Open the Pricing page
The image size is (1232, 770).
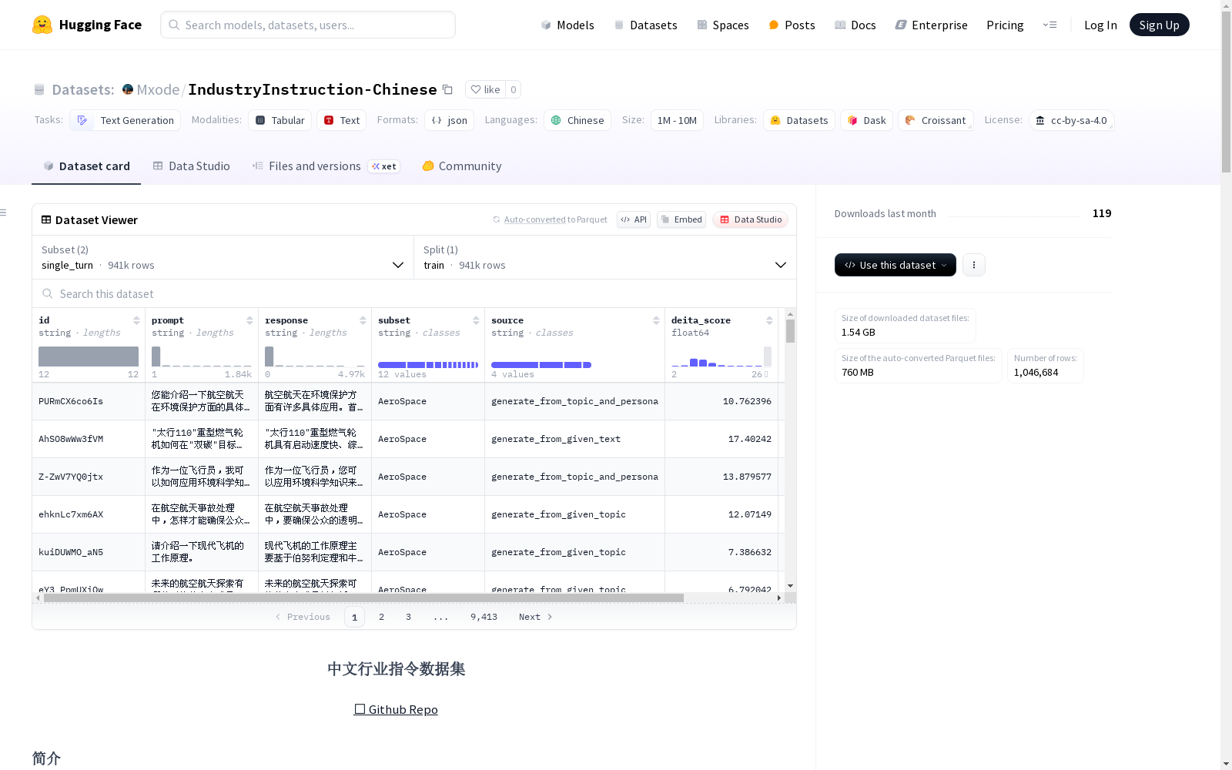[x=1005, y=25]
